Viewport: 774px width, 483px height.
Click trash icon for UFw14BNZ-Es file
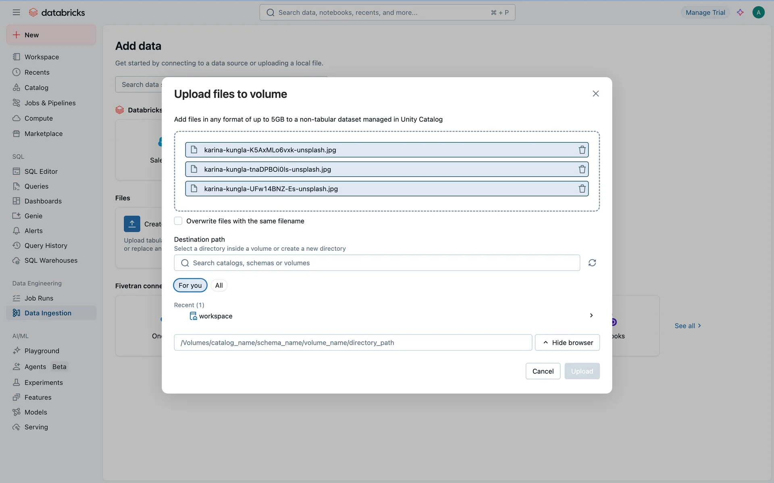click(x=582, y=189)
